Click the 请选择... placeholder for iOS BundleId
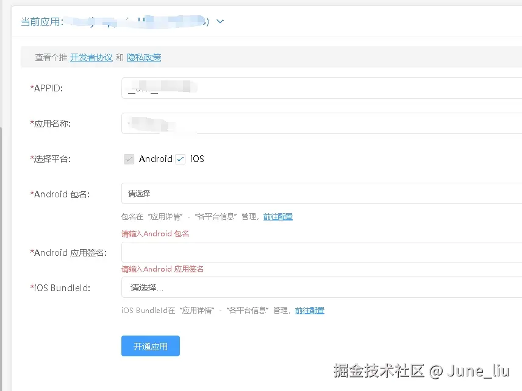 pos(141,287)
